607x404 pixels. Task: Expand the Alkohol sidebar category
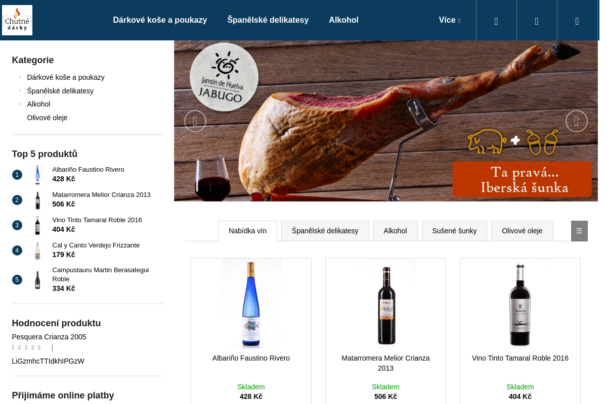[20, 104]
